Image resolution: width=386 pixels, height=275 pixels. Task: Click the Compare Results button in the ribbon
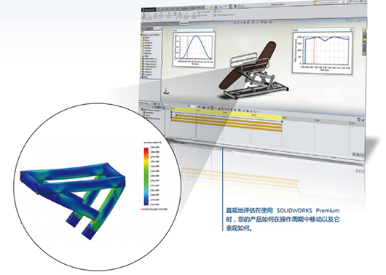[x=194, y=15]
